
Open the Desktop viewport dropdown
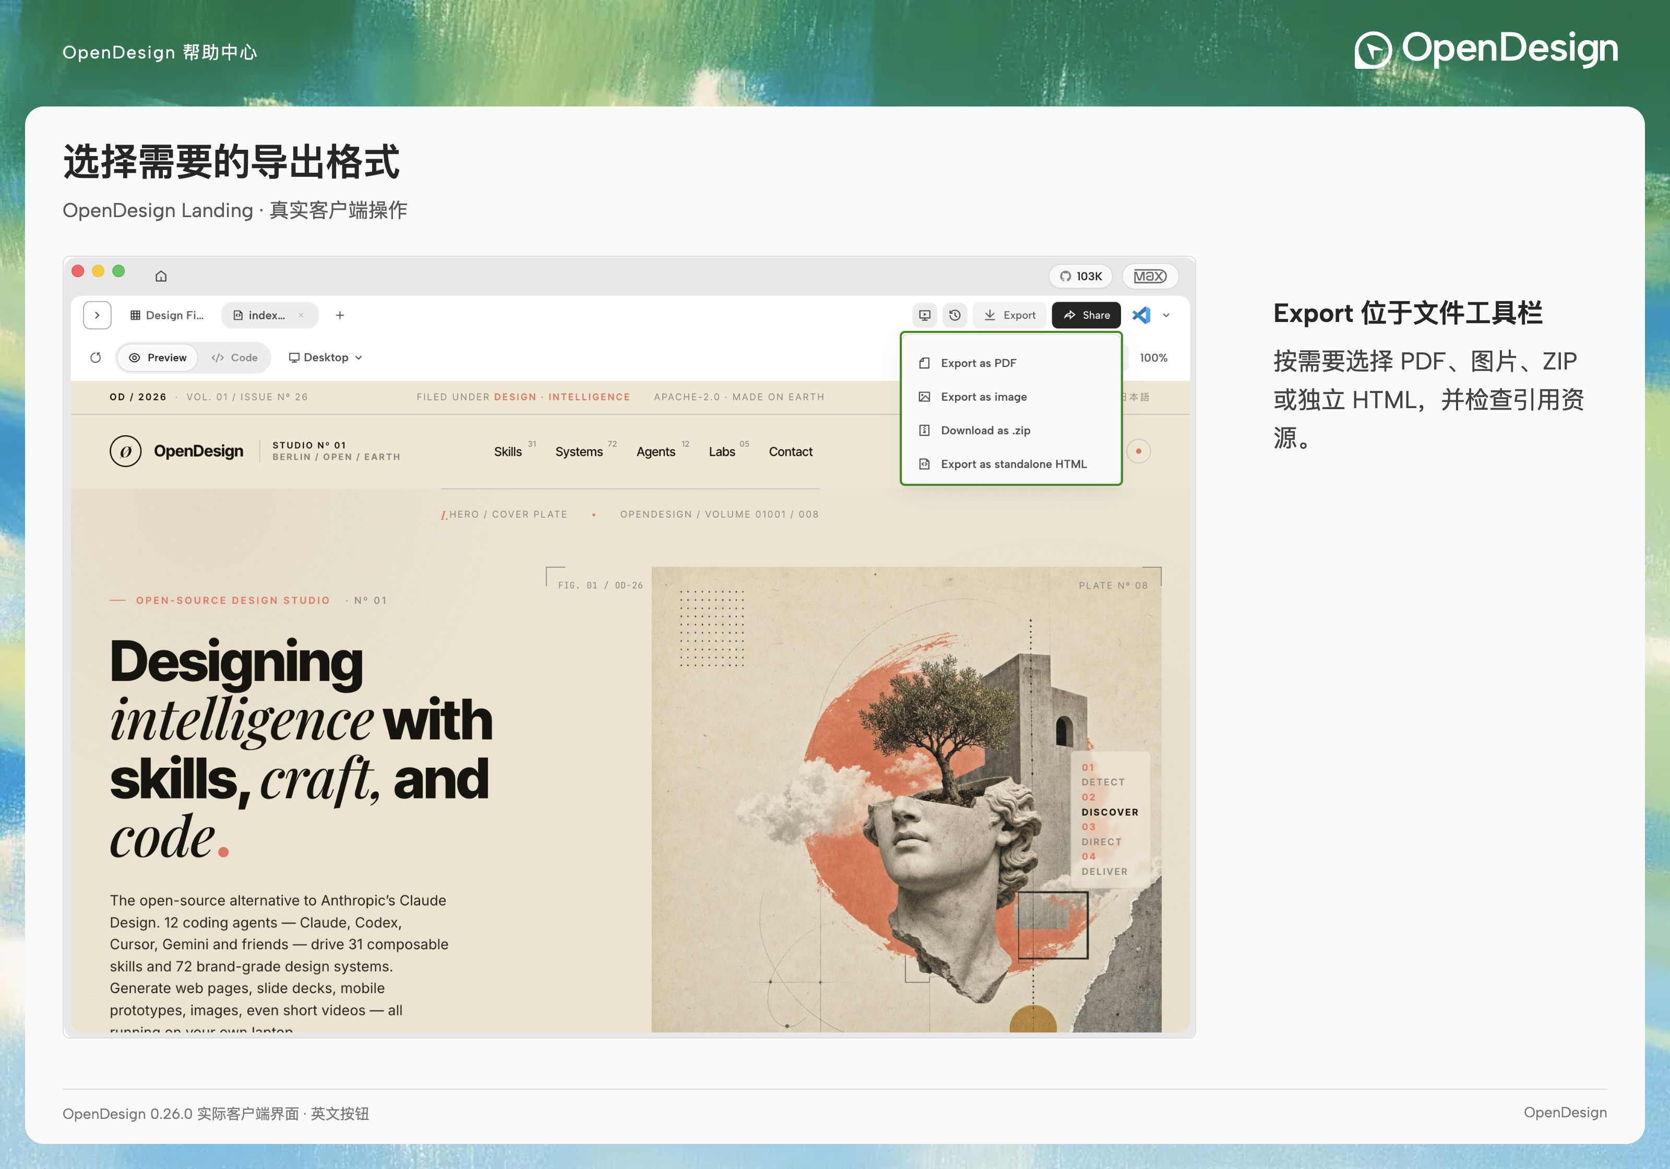click(325, 357)
